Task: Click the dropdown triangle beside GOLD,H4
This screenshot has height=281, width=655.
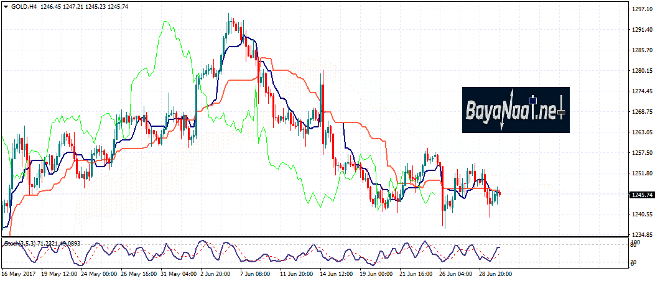Action: pyautogui.click(x=6, y=7)
